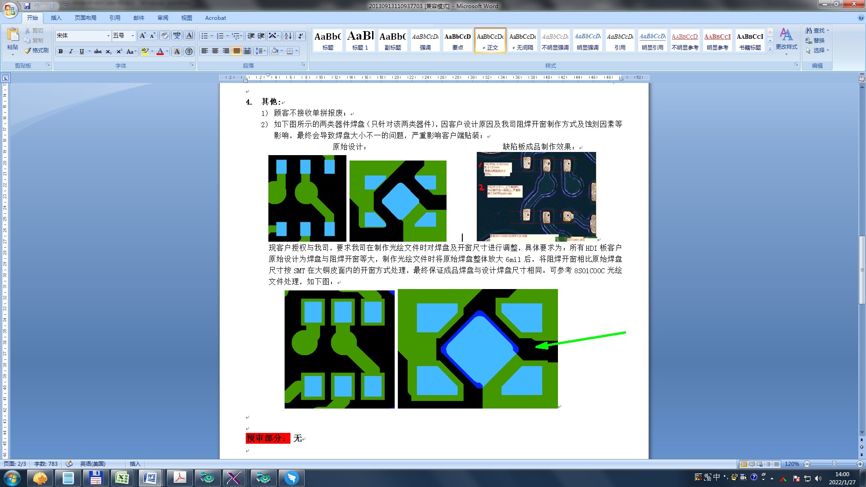The height and width of the screenshot is (487, 866).
Task: Expand the font color dropdown arrow
Action: pos(167,51)
